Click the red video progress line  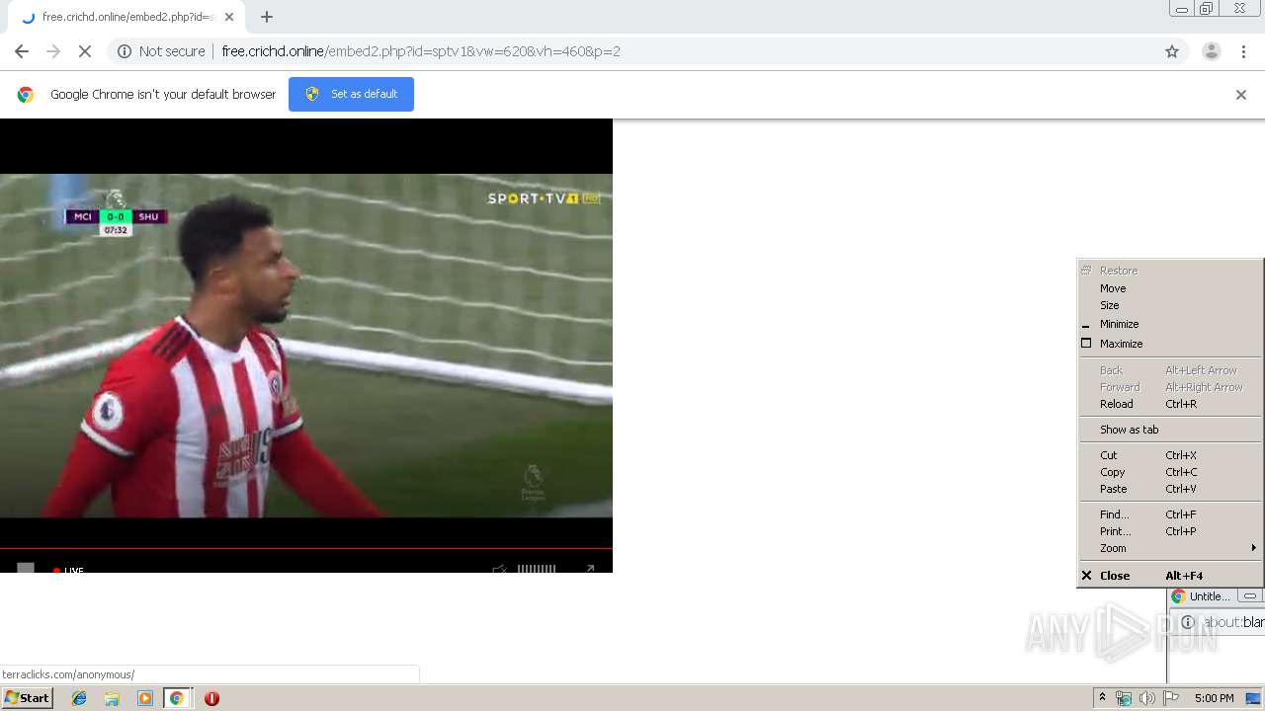(x=306, y=549)
